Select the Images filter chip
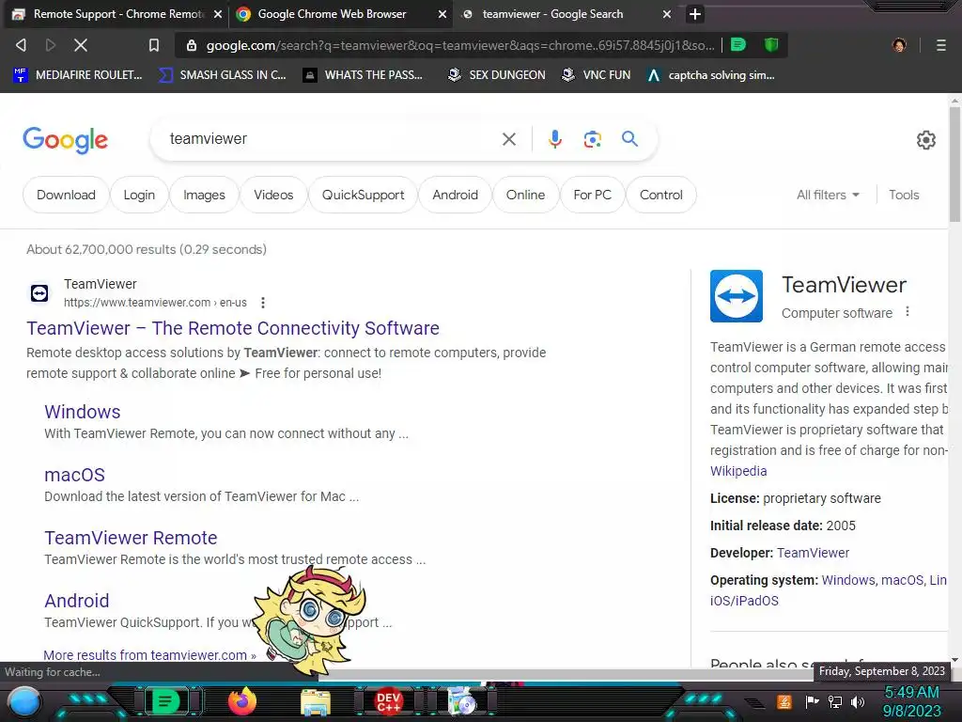This screenshot has width=962, height=722. [x=204, y=195]
